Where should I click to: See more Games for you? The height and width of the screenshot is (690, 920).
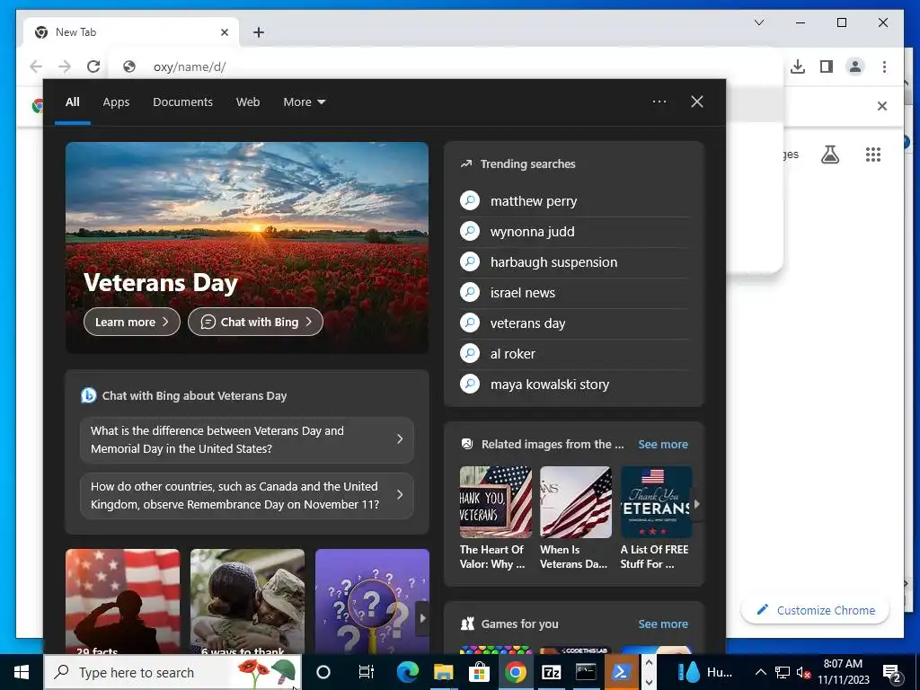coord(662,624)
